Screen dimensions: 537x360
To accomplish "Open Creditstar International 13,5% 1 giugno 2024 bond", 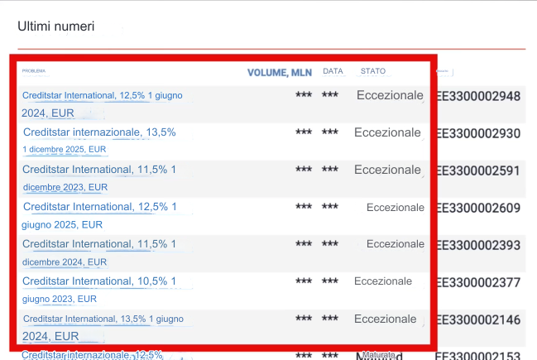I will coord(103,327).
